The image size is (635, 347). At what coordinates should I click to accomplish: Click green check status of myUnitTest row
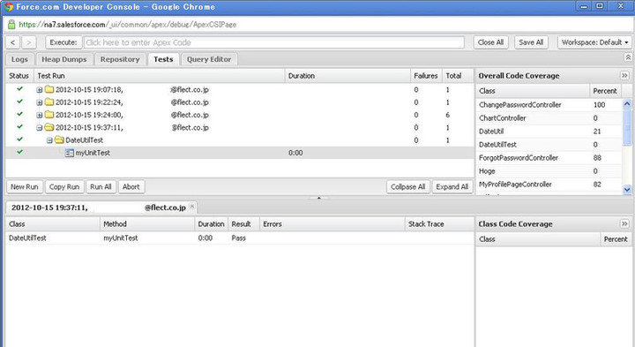pyautogui.click(x=19, y=152)
